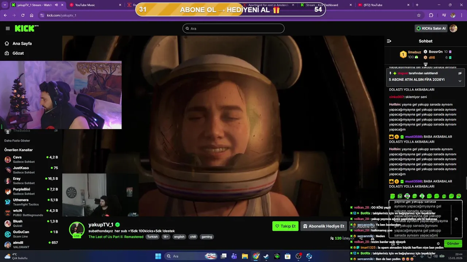Open Chrome extensions puzzle icon

[x=431, y=15]
